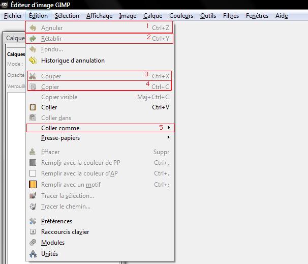The image size is (308, 264).
Task: Click the Effacer icon
Action: click(33, 152)
